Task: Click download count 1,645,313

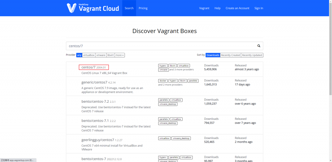Action: (x=210, y=84)
